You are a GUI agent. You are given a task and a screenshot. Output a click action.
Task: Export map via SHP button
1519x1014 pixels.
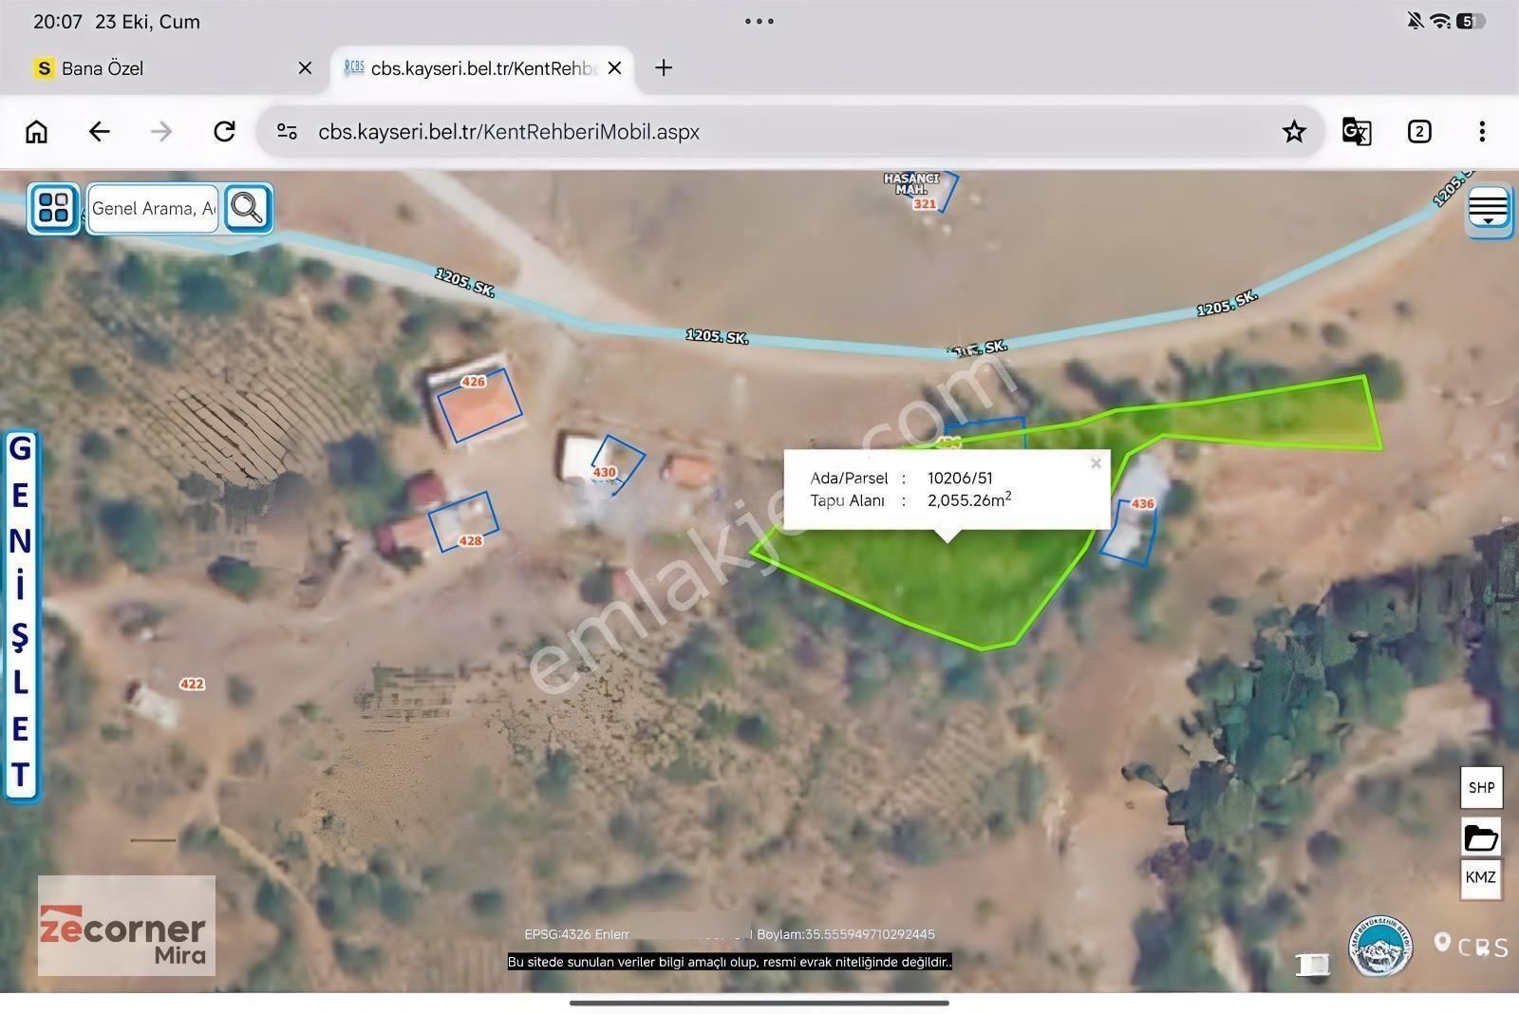1481,787
